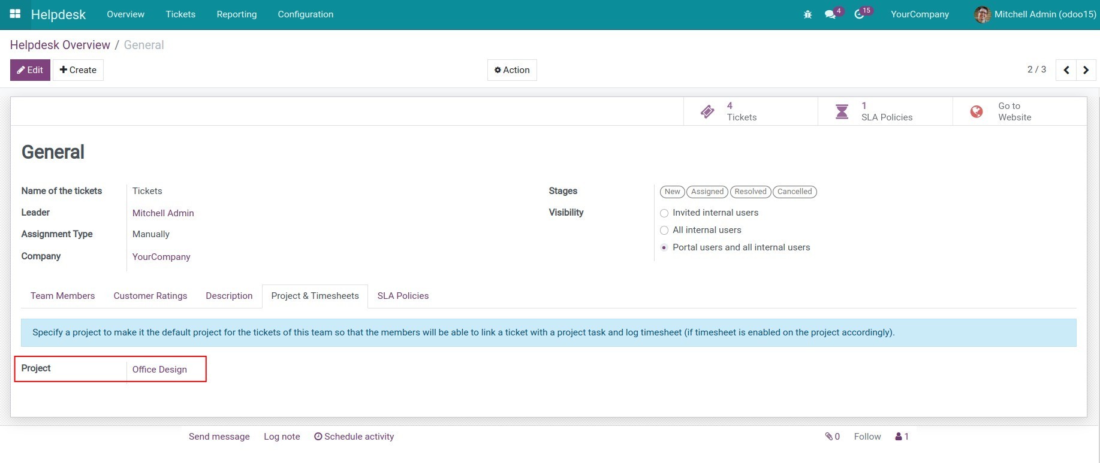Open the Office Design project link
1100x463 pixels.
tap(159, 370)
